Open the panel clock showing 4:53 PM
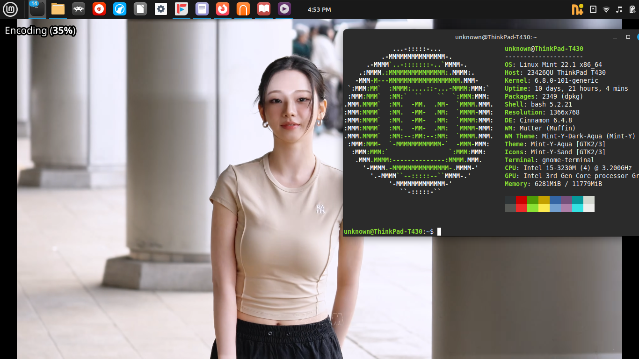Viewport: 639px width, 359px height. point(319,9)
